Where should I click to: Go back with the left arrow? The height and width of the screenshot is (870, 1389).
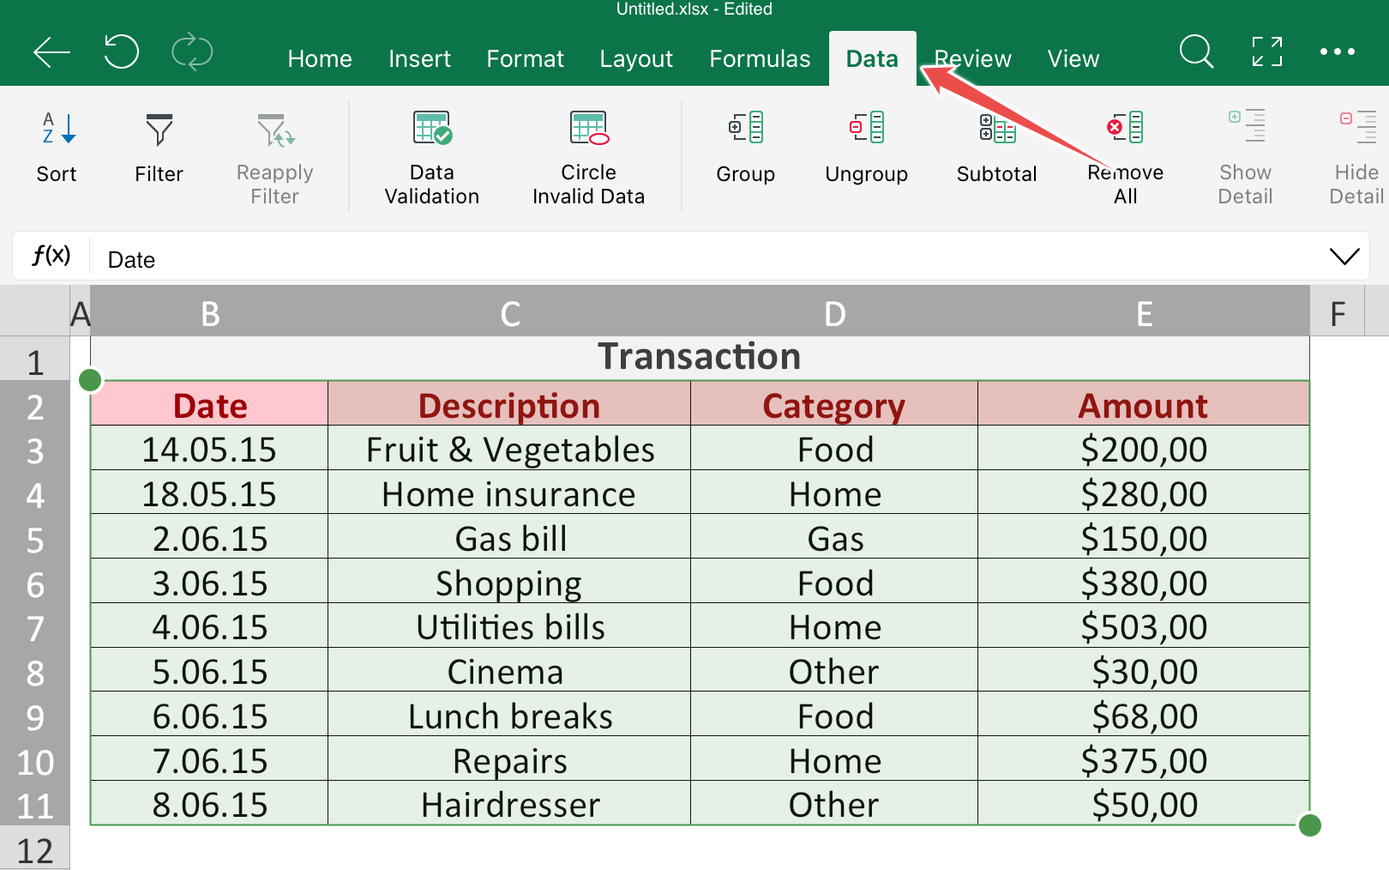point(51,52)
